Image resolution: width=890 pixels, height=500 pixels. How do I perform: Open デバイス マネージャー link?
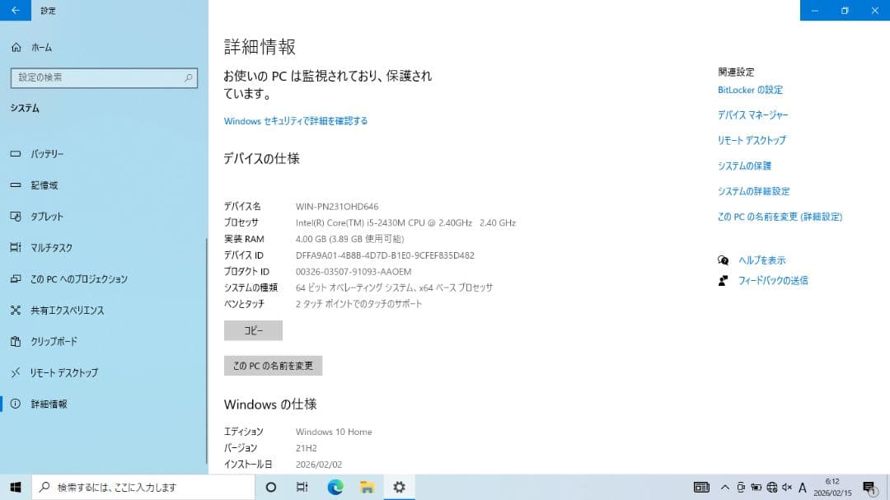752,115
